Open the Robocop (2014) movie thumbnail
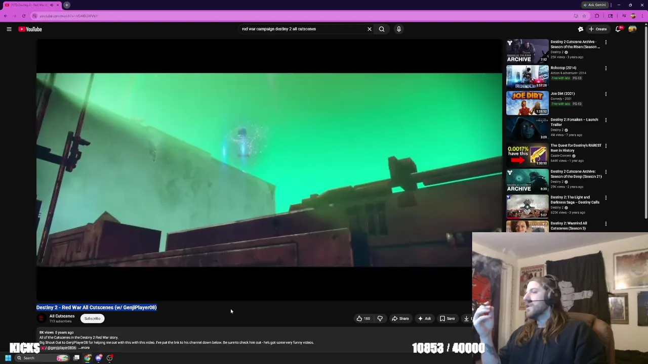 (527, 77)
